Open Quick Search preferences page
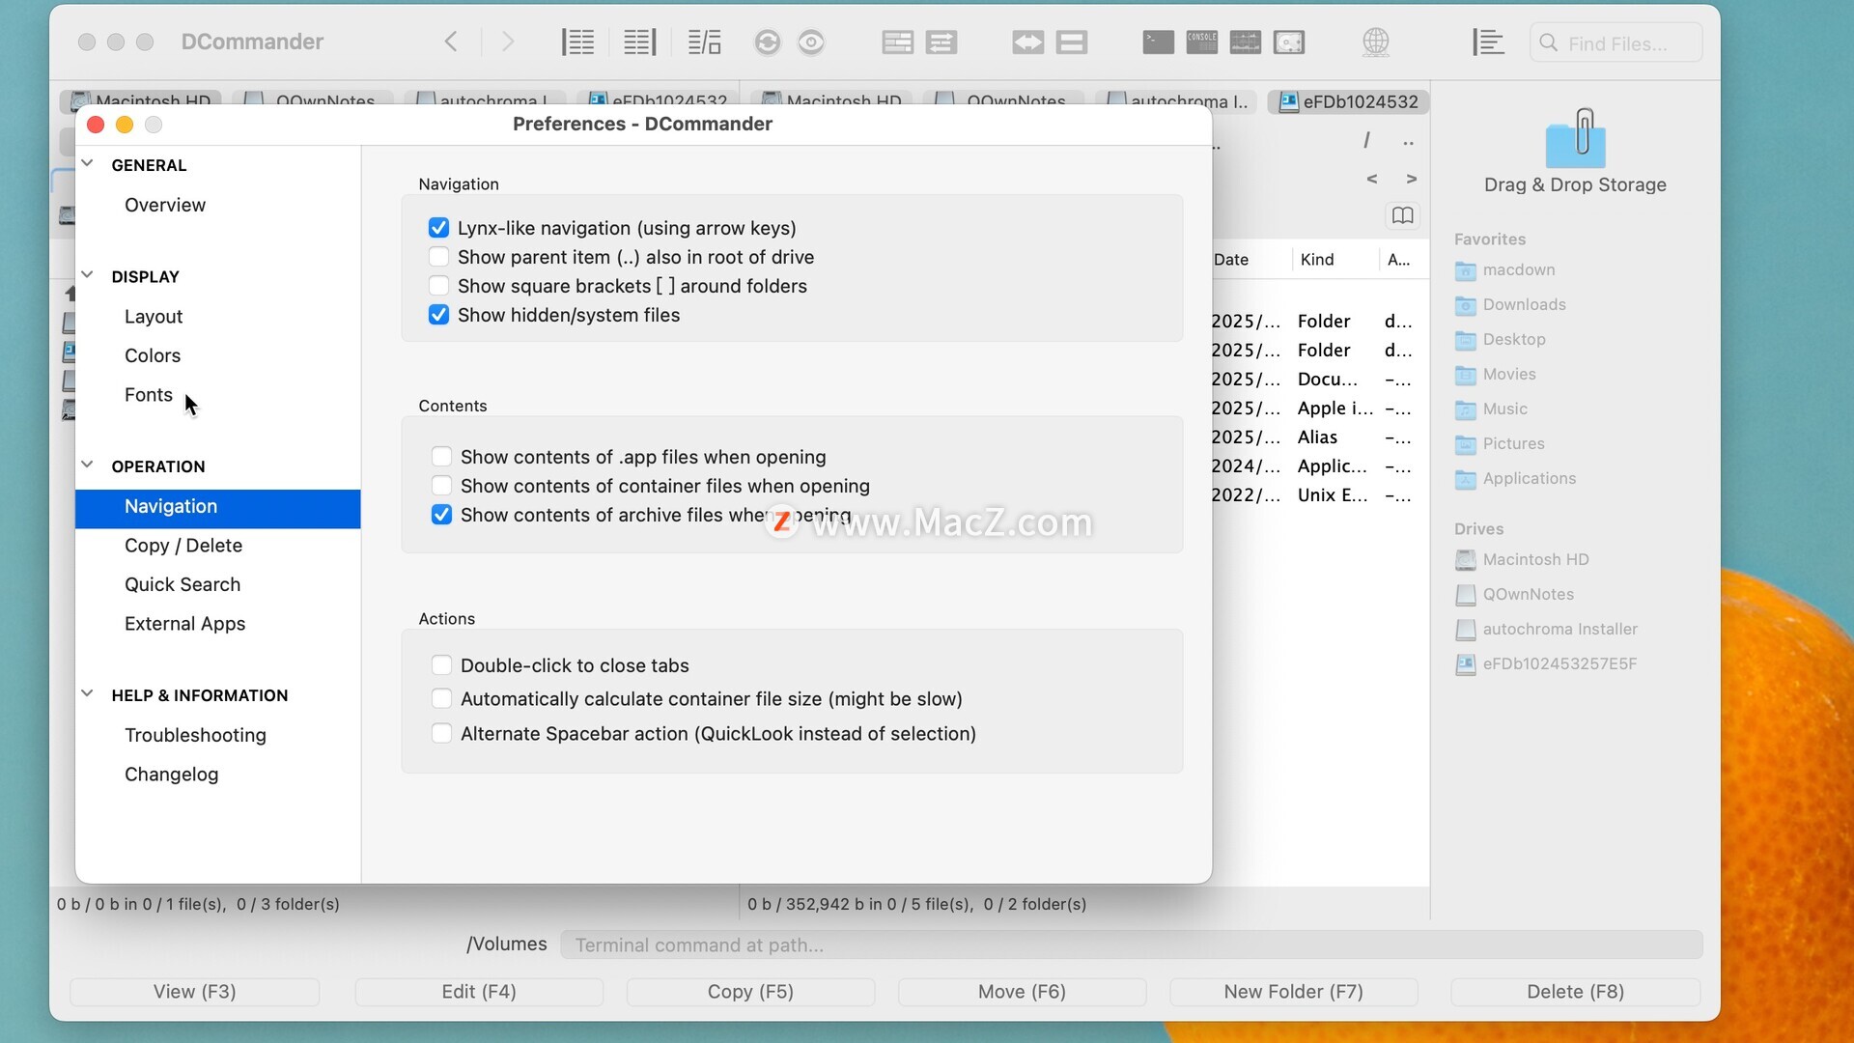This screenshot has width=1854, height=1043. 183,584
